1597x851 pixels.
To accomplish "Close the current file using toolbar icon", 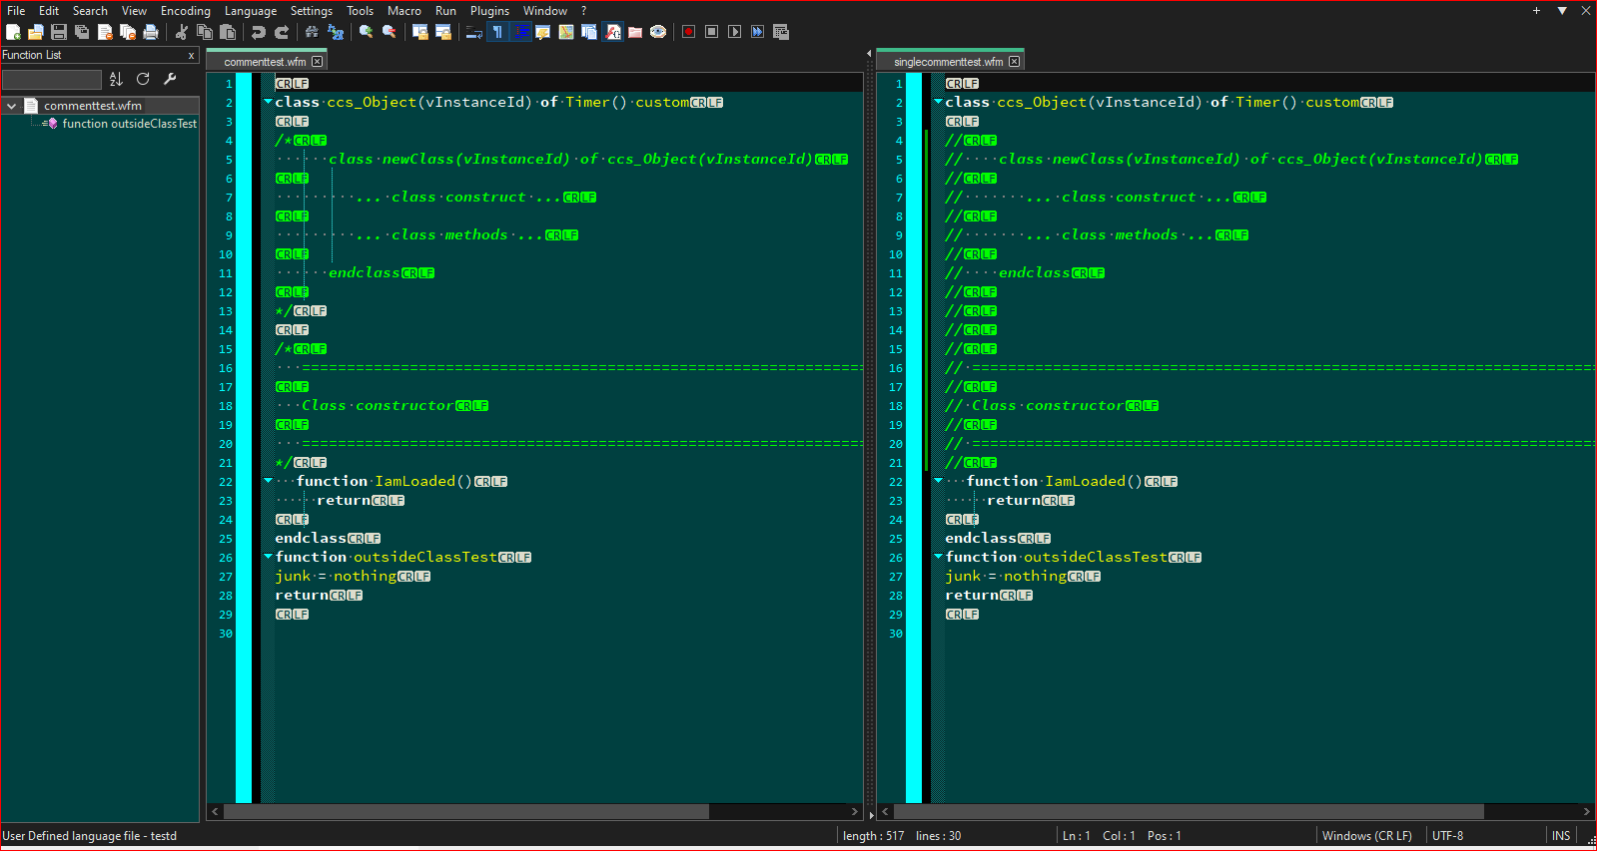I will point(105,32).
